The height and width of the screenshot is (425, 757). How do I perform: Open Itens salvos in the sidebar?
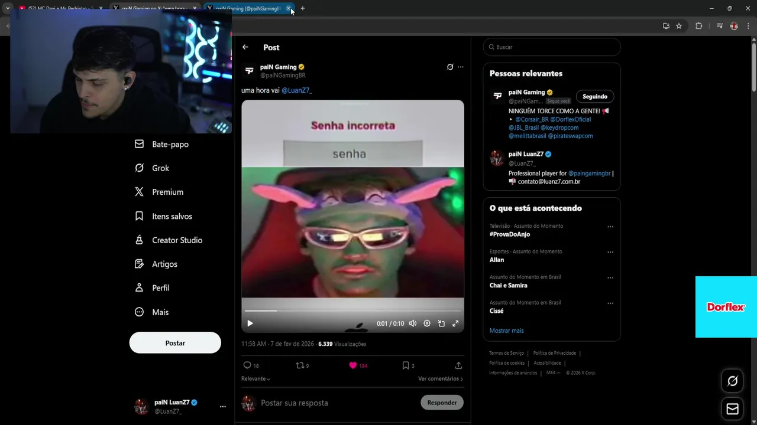163,216
